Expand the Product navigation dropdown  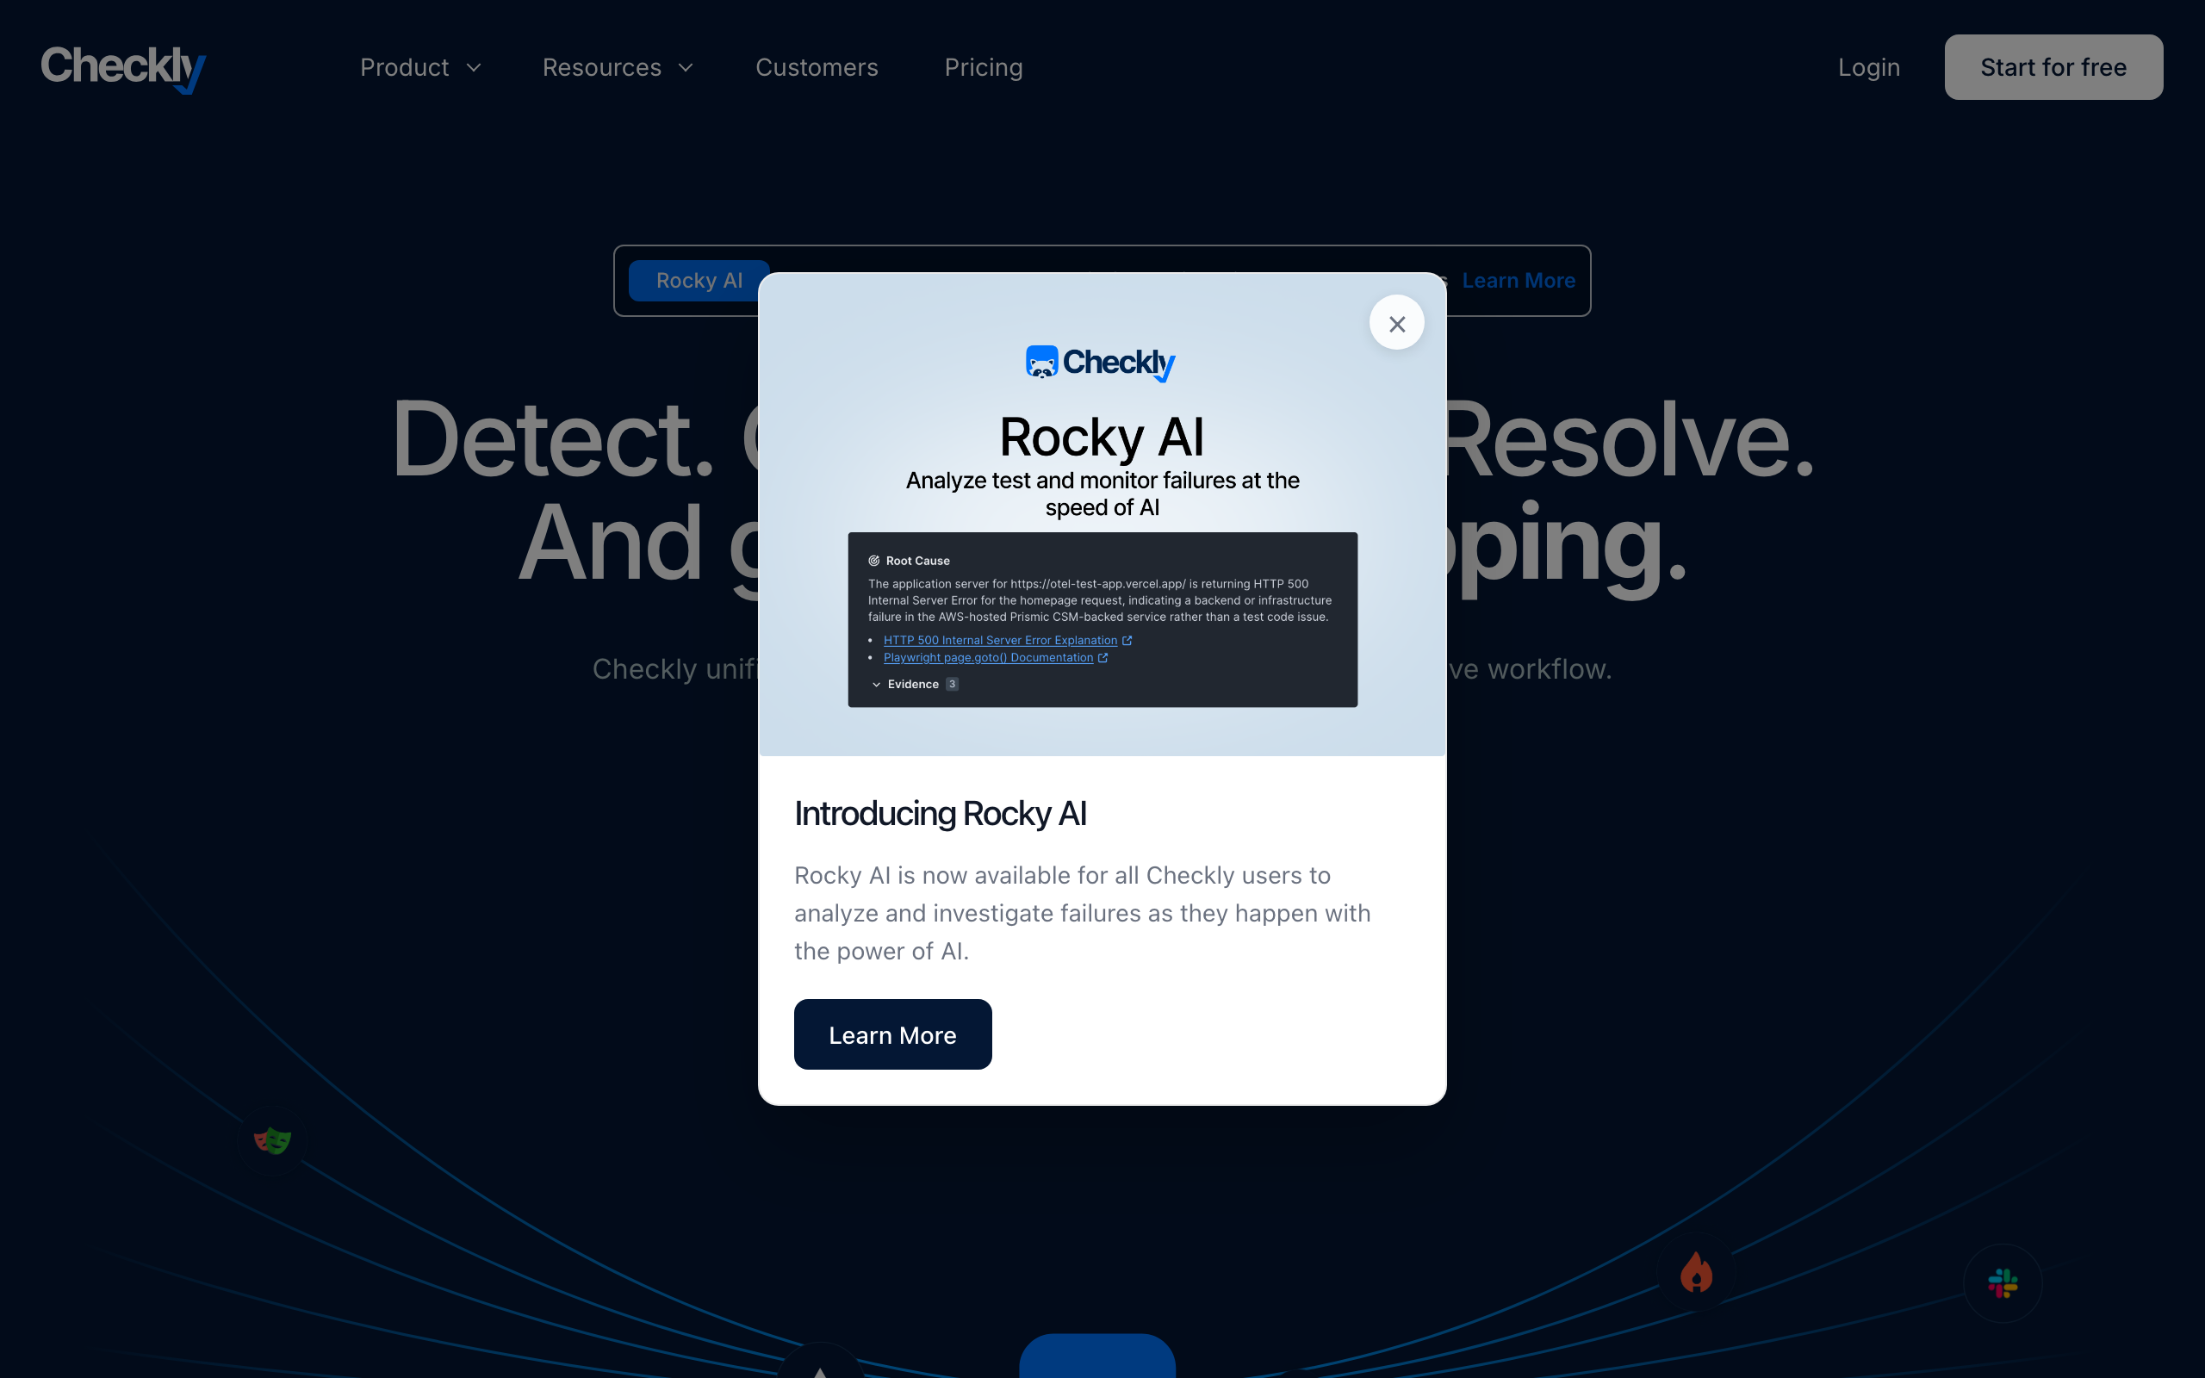(x=420, y=67)
